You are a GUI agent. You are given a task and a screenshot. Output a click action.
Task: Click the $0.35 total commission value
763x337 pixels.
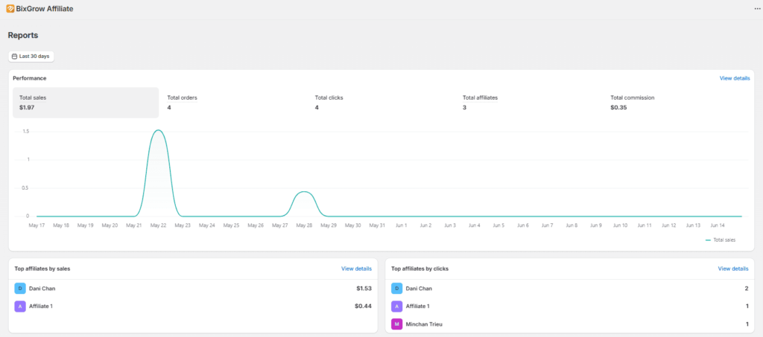[x=618, y=107]
